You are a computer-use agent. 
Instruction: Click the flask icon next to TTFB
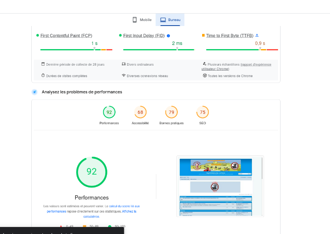257,35
